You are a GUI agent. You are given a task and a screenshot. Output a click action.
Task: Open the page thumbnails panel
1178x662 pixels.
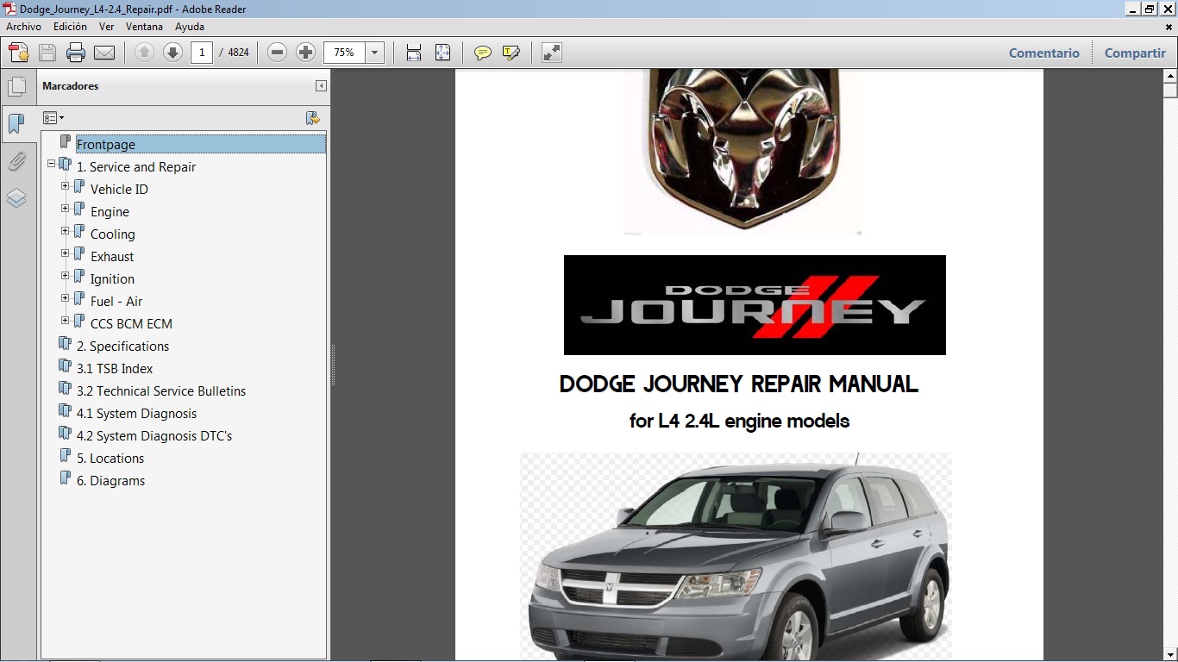tap(16, 87)
